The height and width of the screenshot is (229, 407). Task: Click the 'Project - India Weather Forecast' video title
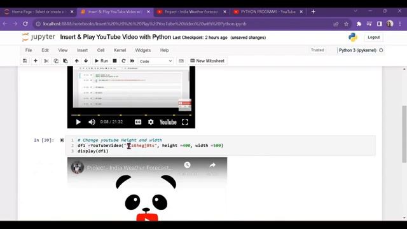pos(130,168)
